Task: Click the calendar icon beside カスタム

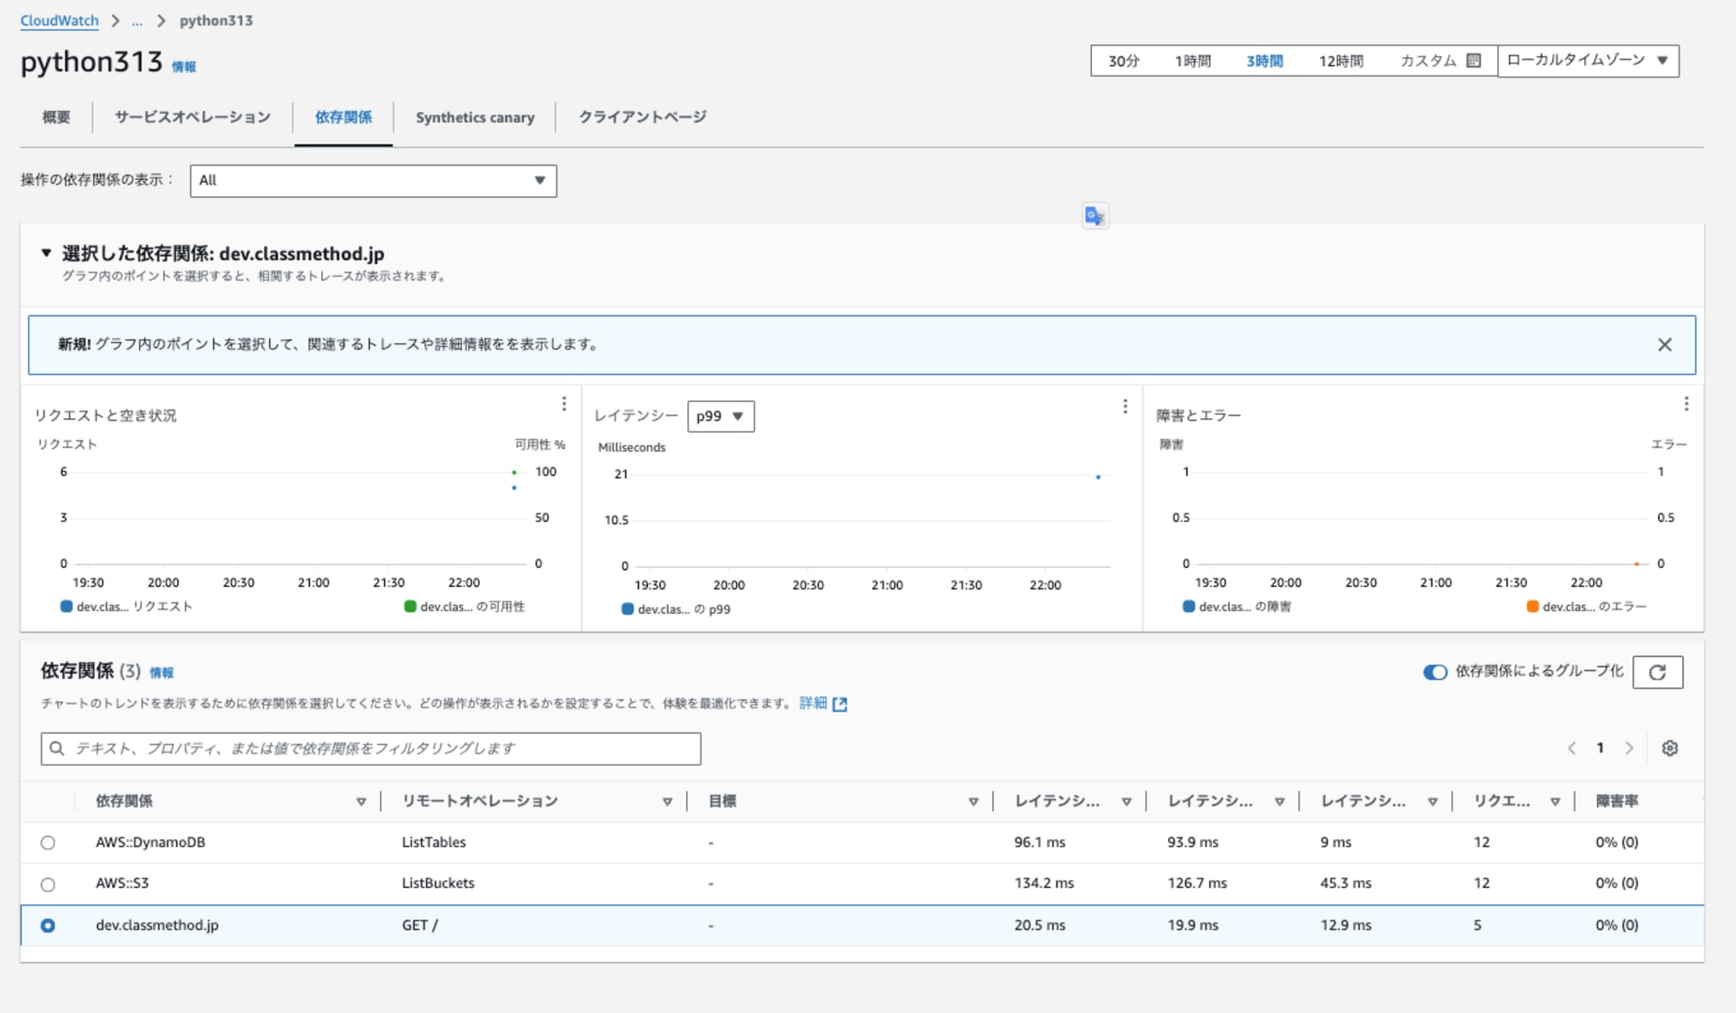Action: [x=1473, y=61]
